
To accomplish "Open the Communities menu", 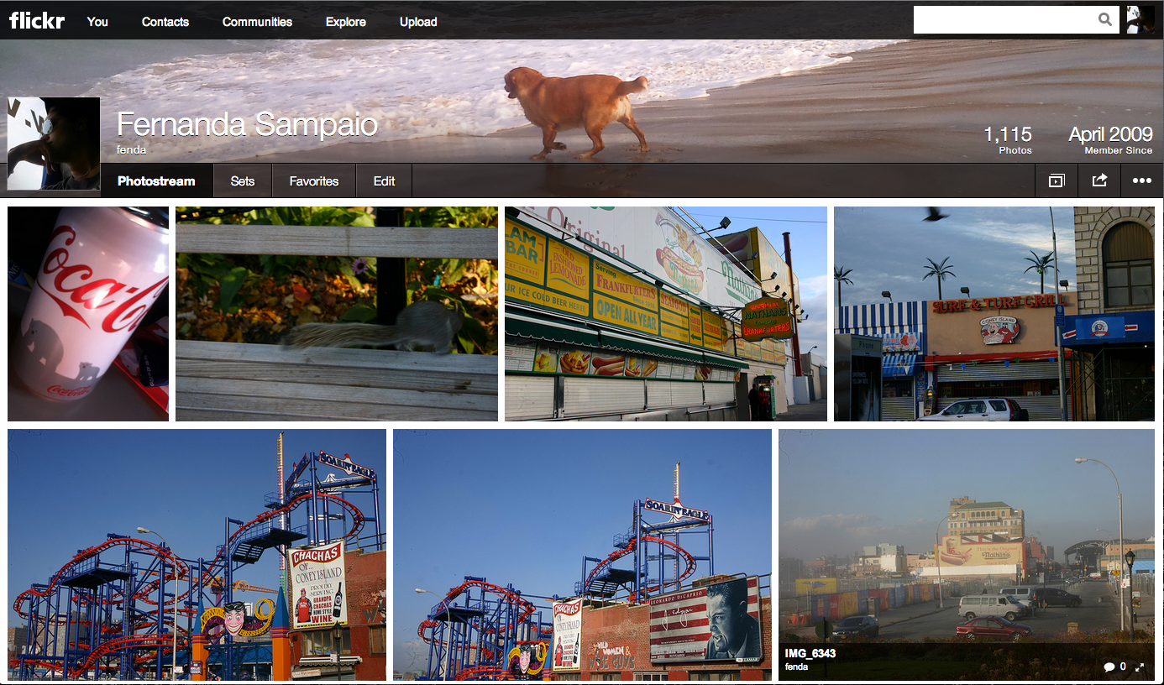I will [257, 22].
